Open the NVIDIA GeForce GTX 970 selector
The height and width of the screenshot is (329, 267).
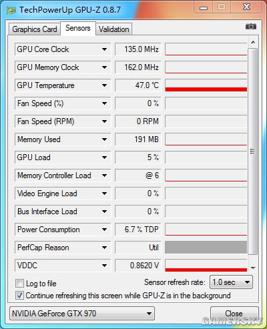82,314
